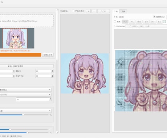Viewport: 167px width, 138px height.
Task: Open the dropdown ending in で除去
Action: [x=25, y=90]
